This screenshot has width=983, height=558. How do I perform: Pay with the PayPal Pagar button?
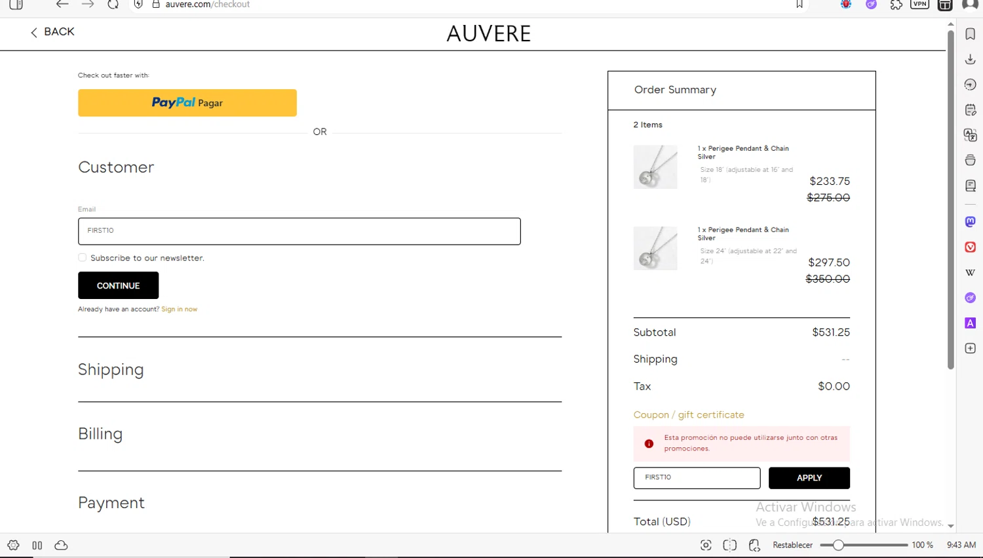(187, 103)
